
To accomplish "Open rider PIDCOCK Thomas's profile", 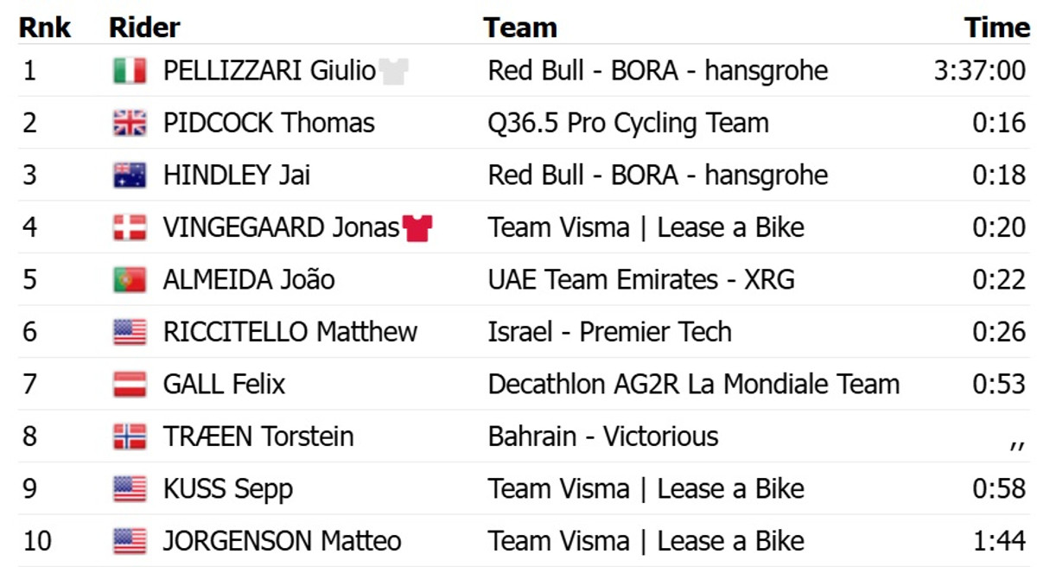I will (269, 124).
